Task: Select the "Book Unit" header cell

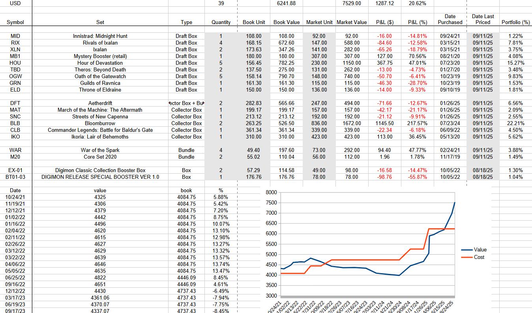Action: [x=254, y=22]
